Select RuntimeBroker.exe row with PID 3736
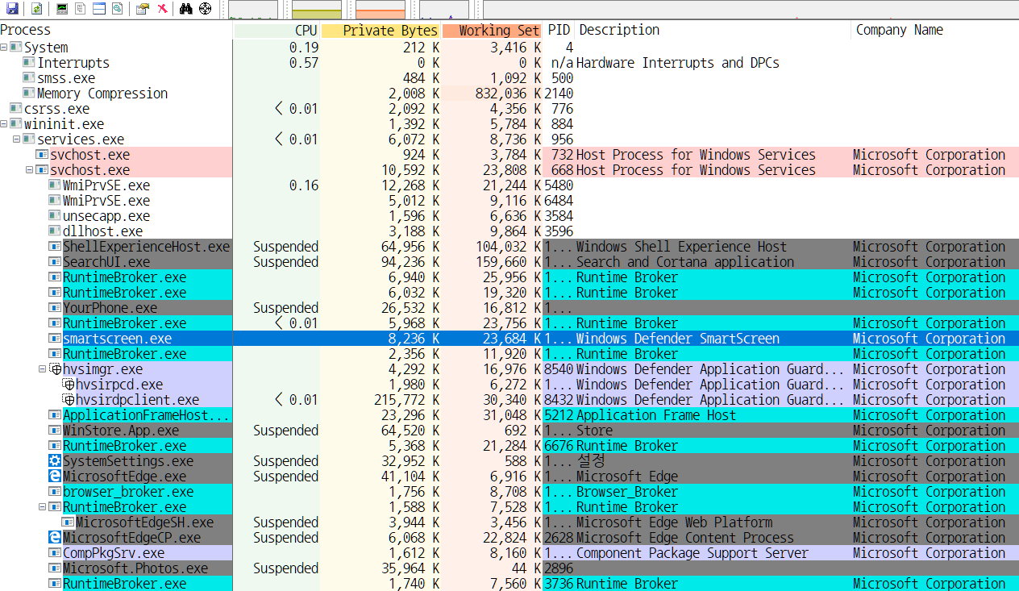 [509, 584]
